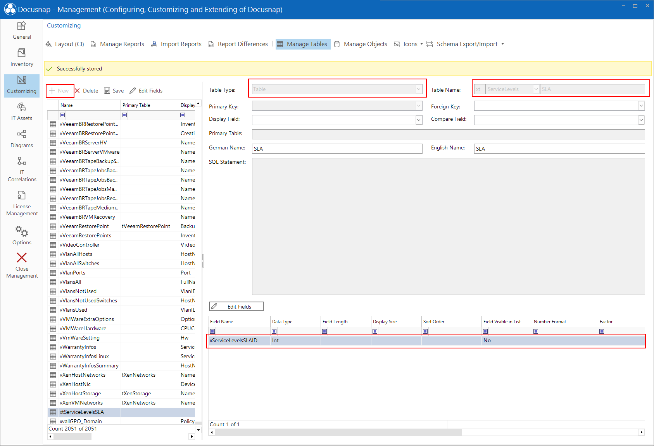Open the Inventory sidebar section

[x=22, y=58]
